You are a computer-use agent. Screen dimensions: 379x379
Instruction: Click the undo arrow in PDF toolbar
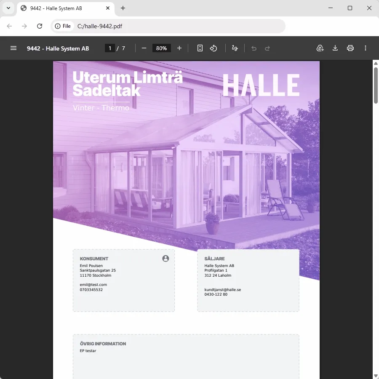(254, 48)
